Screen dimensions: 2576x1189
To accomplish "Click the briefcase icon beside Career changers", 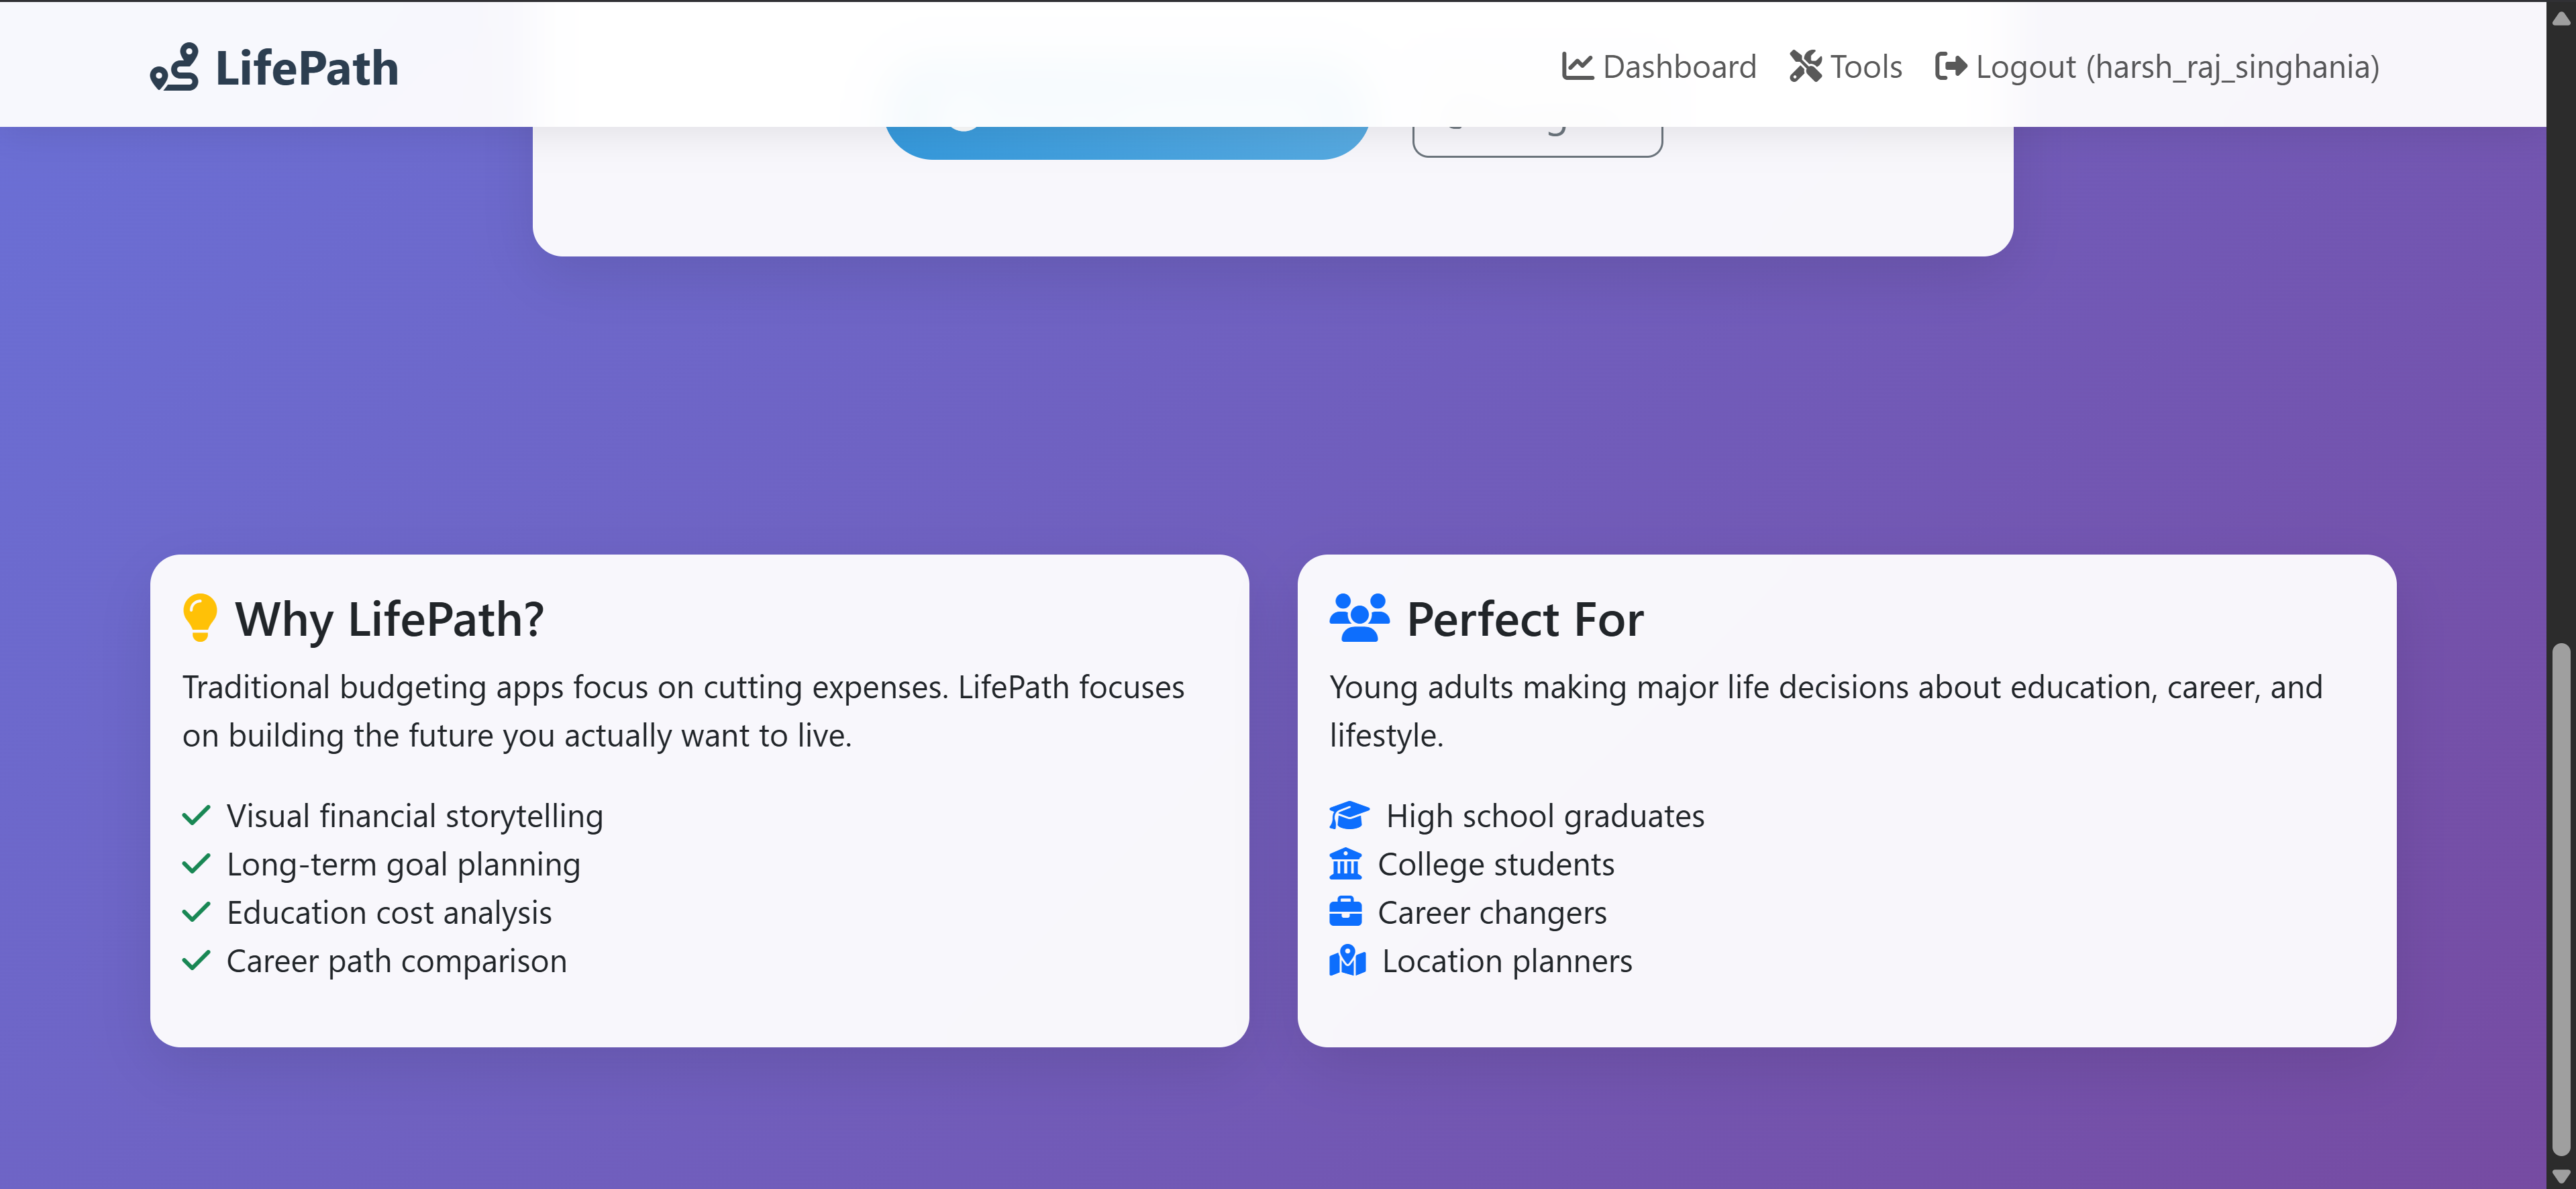I will pos(1345,911).
